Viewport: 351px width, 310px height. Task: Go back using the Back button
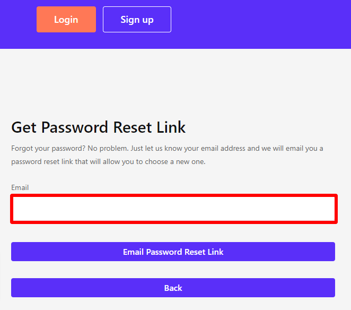(173, 288)
